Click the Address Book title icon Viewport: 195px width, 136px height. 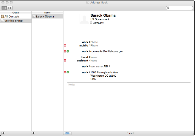pos(88,2)
